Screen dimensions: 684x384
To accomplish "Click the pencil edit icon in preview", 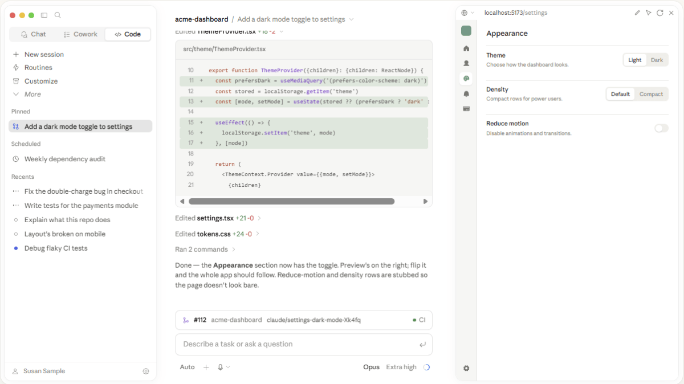I will coord(637,13).
